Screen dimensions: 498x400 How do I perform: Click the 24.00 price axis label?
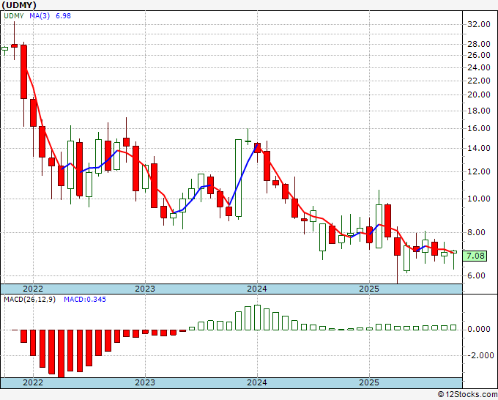479,67
